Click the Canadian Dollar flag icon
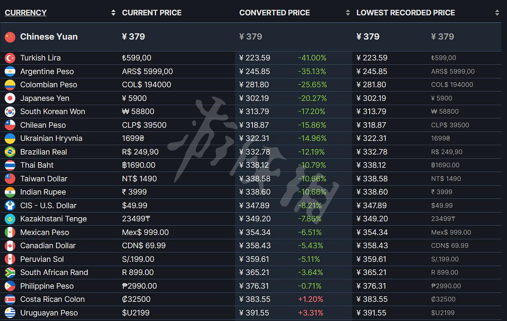Screen dimensions: 507x321 coord(10,246)
